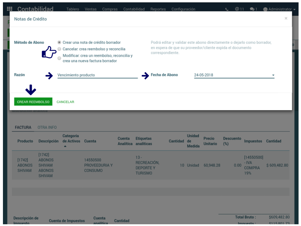This screenshot has height=226, width=301.
Task: Click the Administrator user avatar
Action: pos(265,9)
